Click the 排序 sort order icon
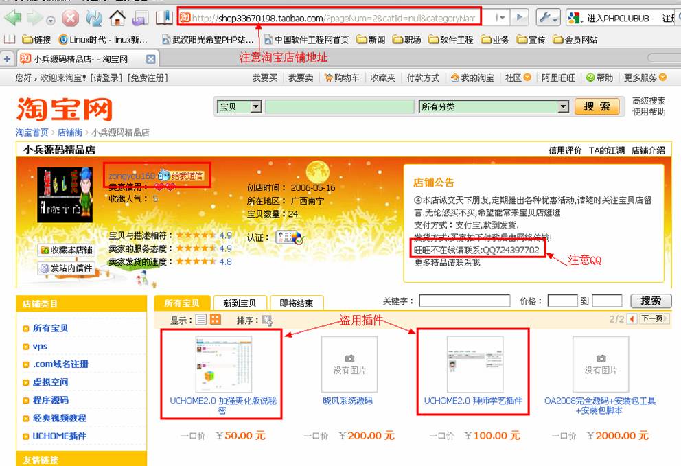This screenshot has width=681, height=466. click(267, 321)
